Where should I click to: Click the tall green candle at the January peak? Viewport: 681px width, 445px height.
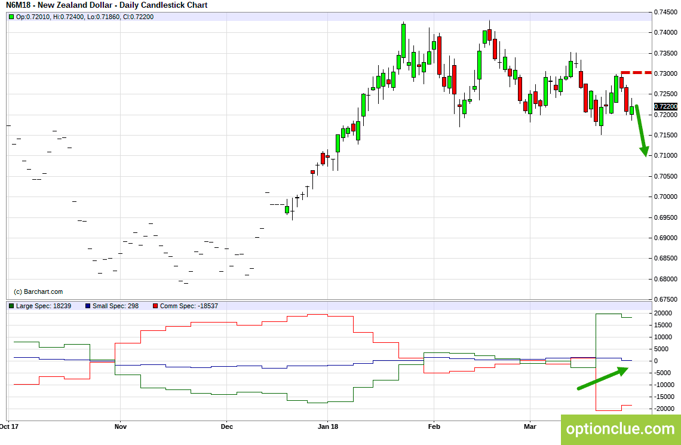[x=403, y=41]
